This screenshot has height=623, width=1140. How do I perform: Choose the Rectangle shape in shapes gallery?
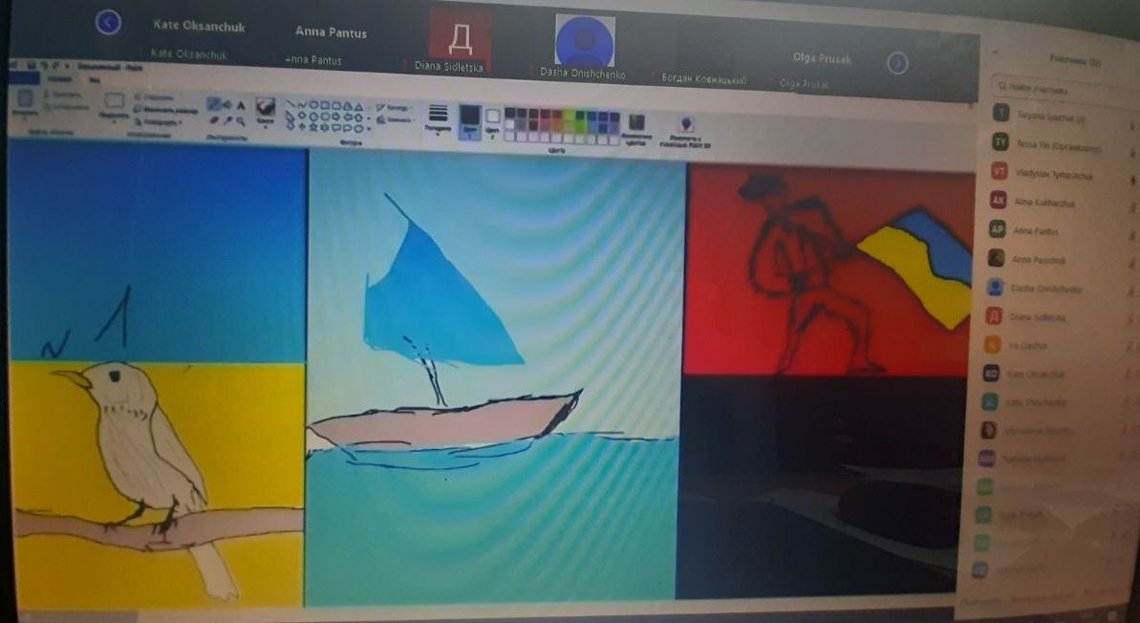[x=325, y=105]
